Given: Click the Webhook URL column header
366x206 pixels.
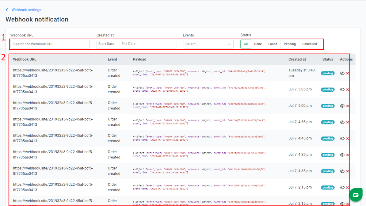Looking at the screenshot, I should click(25, 59).
